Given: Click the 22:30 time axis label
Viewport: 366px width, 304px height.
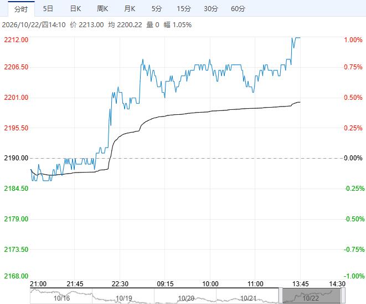Looking at the screenshot, I should pyautogui.click(x=120, y=284).
